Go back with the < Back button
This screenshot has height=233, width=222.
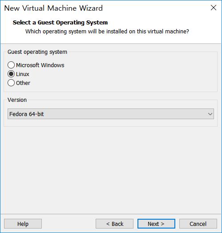114,224
